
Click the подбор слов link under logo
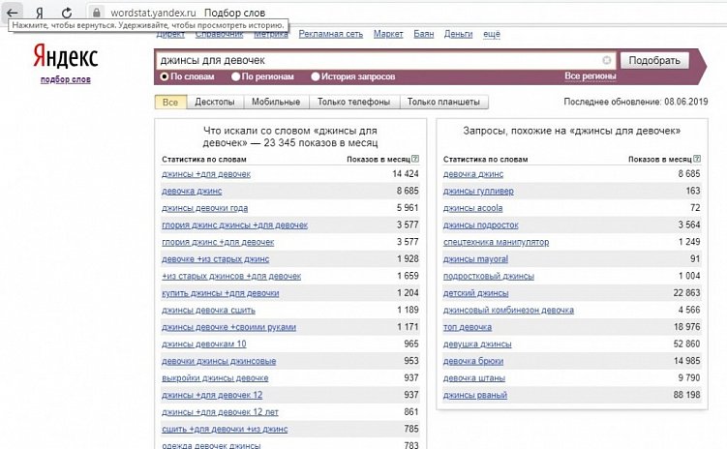(66, 79)
